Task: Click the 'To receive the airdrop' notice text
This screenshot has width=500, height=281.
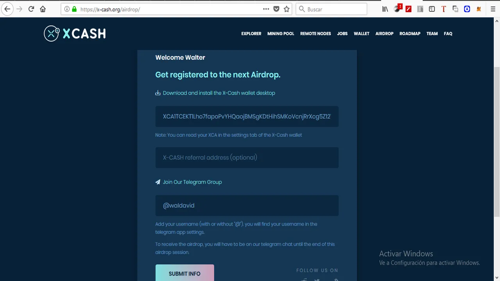Action: 245,248
